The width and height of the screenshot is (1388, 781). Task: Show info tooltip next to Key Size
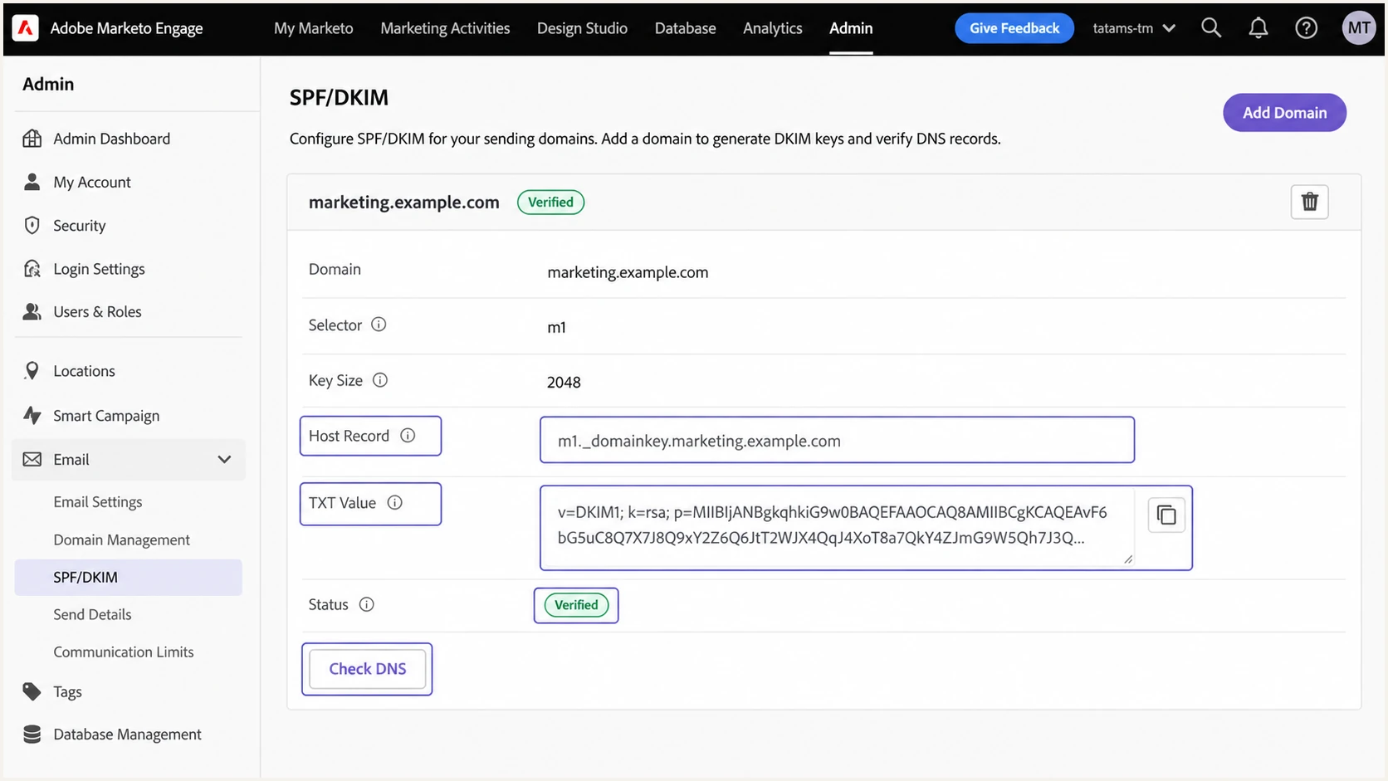click(380, 380)
